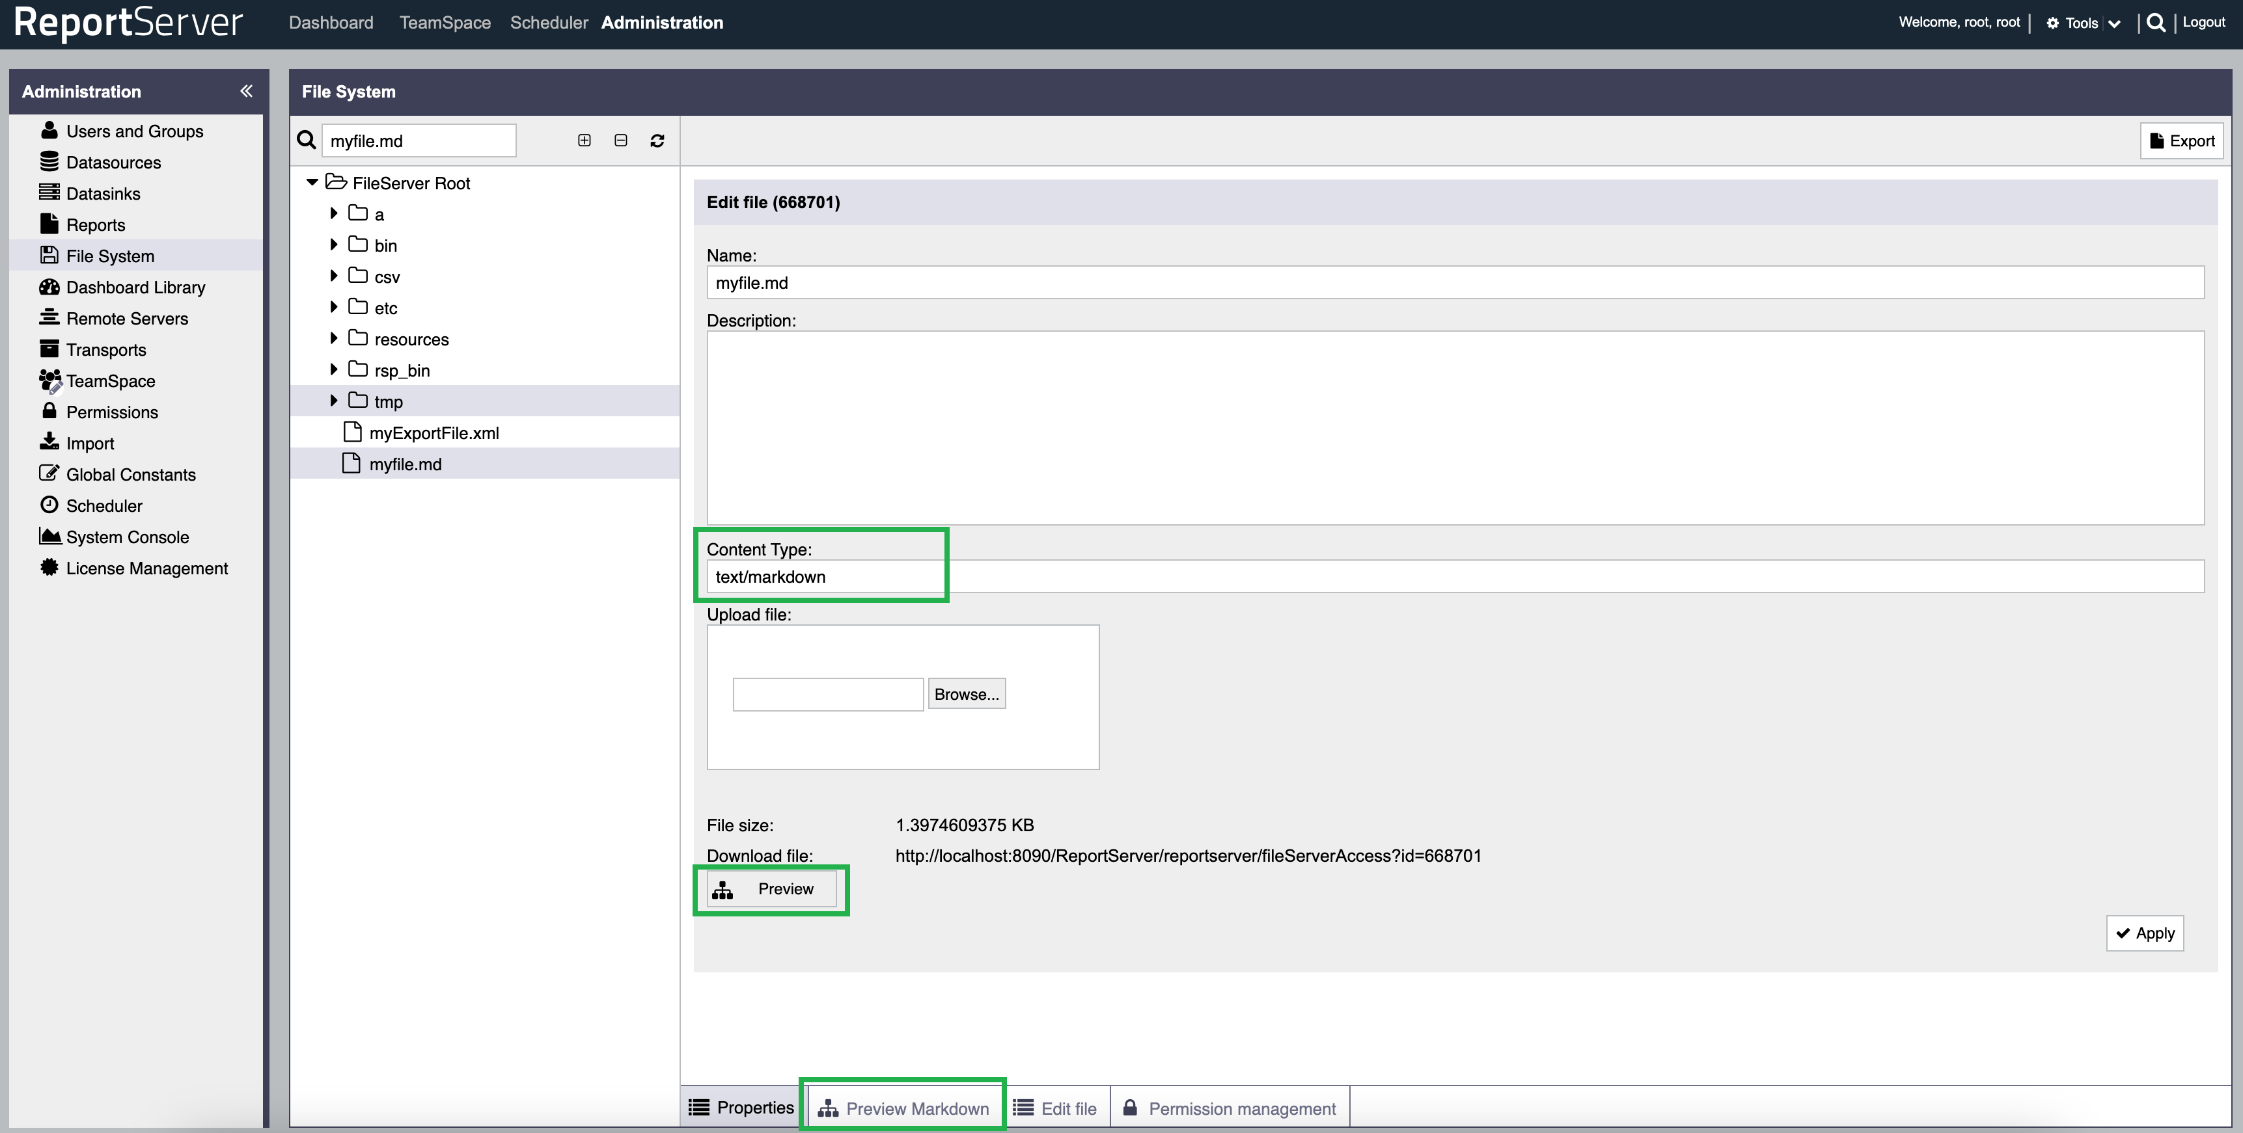Open the Administration top menu

662,23
